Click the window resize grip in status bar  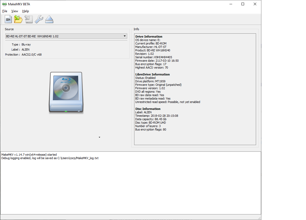click(x=259, y=218)
